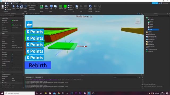Click the Rebirth button in viewport
Viewport: 170px width, 95px height.
point(38,65)
